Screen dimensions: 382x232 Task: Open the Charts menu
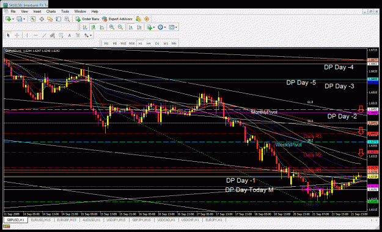point(51,12)
